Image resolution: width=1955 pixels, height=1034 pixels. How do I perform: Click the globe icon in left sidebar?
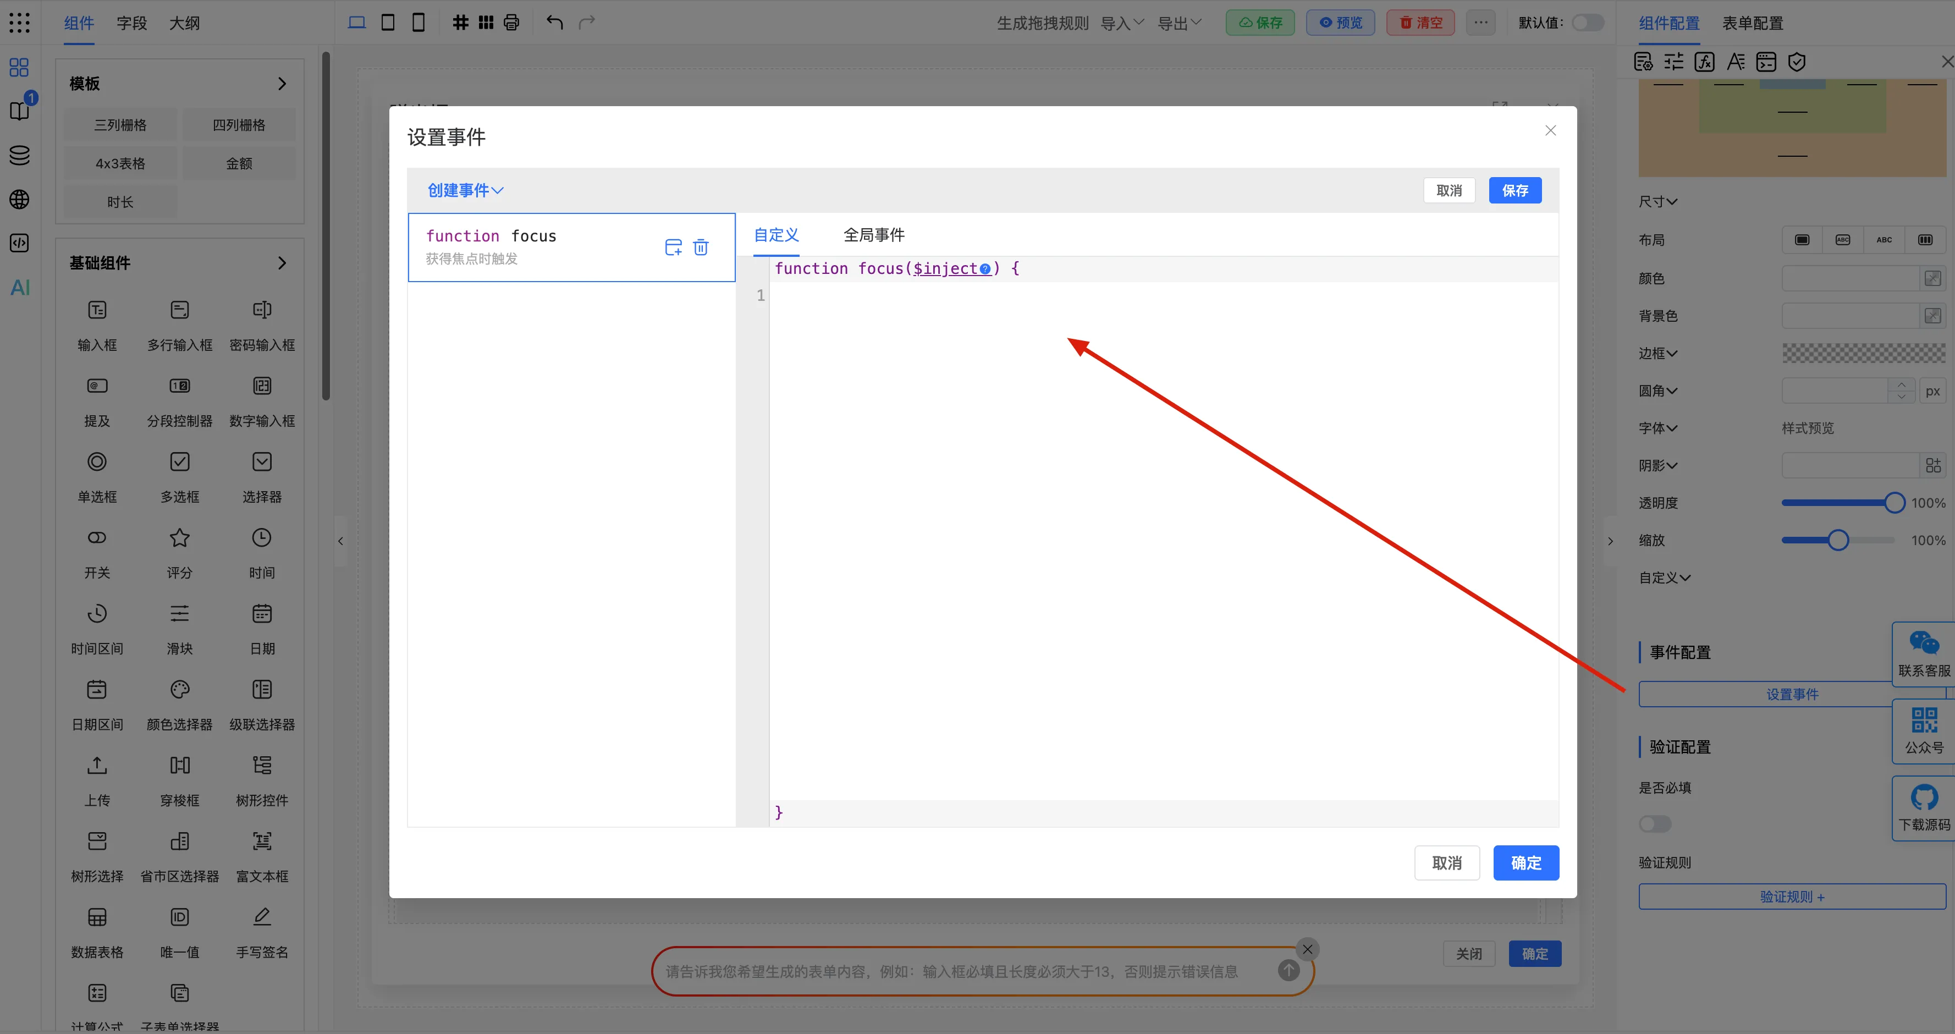pos(20,200)
